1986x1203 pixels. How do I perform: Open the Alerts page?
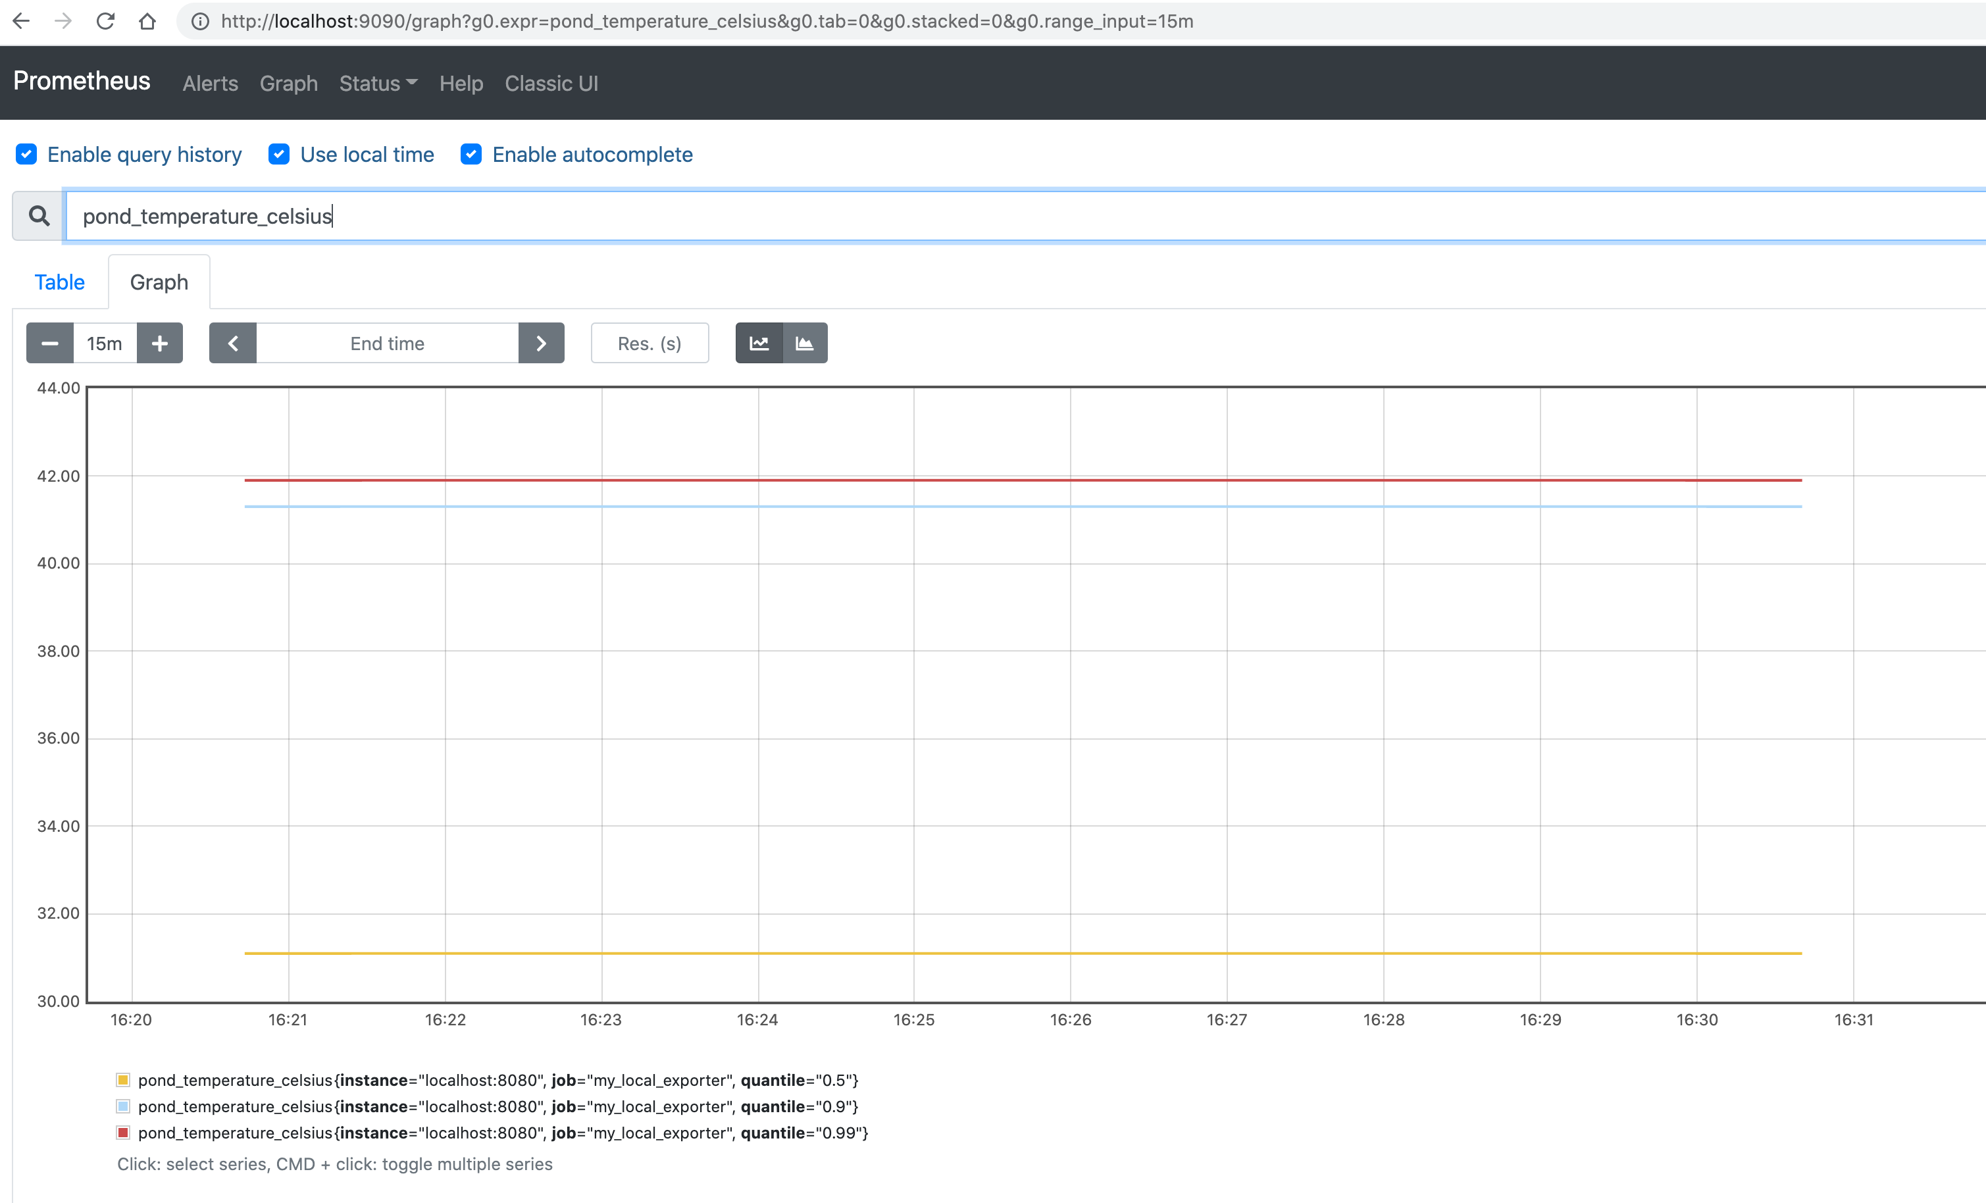[x=209, y=83]
